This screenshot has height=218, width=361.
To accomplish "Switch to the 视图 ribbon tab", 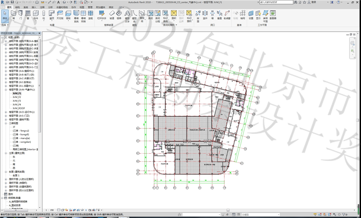I will (82, 7).
